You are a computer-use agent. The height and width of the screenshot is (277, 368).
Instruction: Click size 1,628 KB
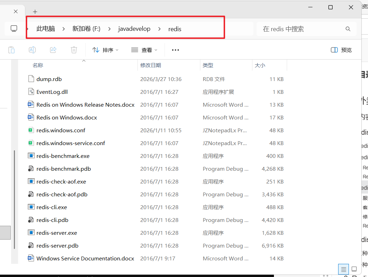(273, 233)
